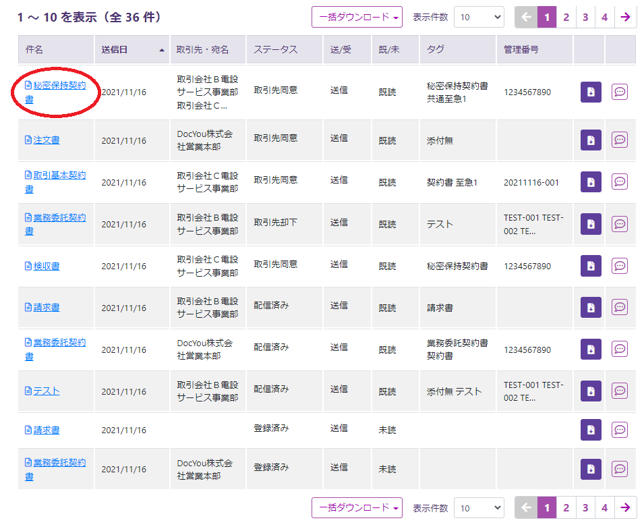Click the bottom previous-page arrow

click(526, 507)
